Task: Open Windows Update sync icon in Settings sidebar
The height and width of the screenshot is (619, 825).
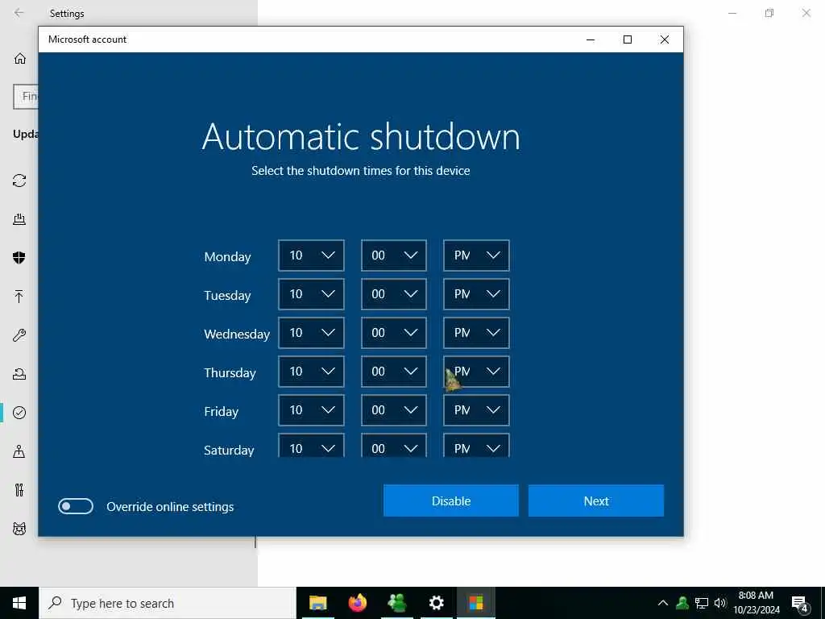Action: click(19, 181)
